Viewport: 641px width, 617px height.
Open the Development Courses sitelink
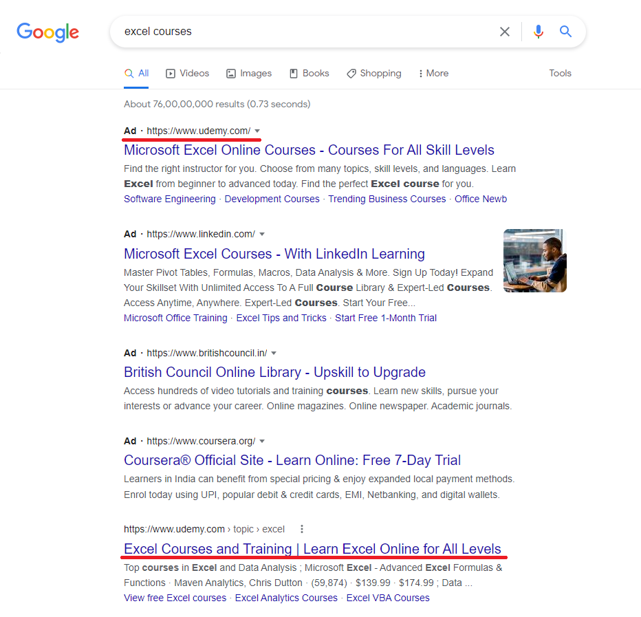click(x=272, y=199)
